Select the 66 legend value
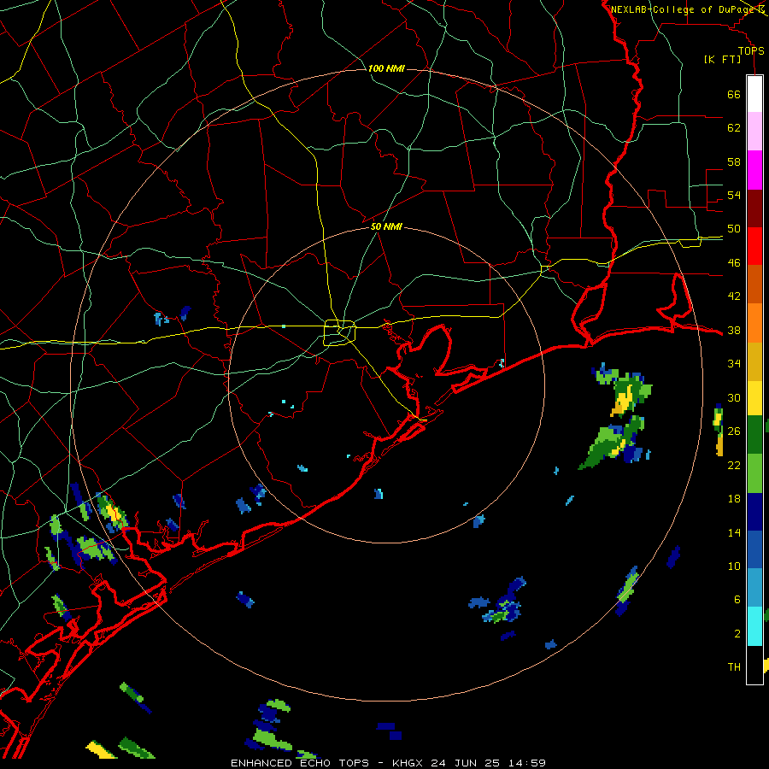This screenshot has width=769, height=769. coord(734,94)
